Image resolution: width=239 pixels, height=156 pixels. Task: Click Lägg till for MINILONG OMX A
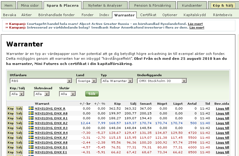(222, 108)
